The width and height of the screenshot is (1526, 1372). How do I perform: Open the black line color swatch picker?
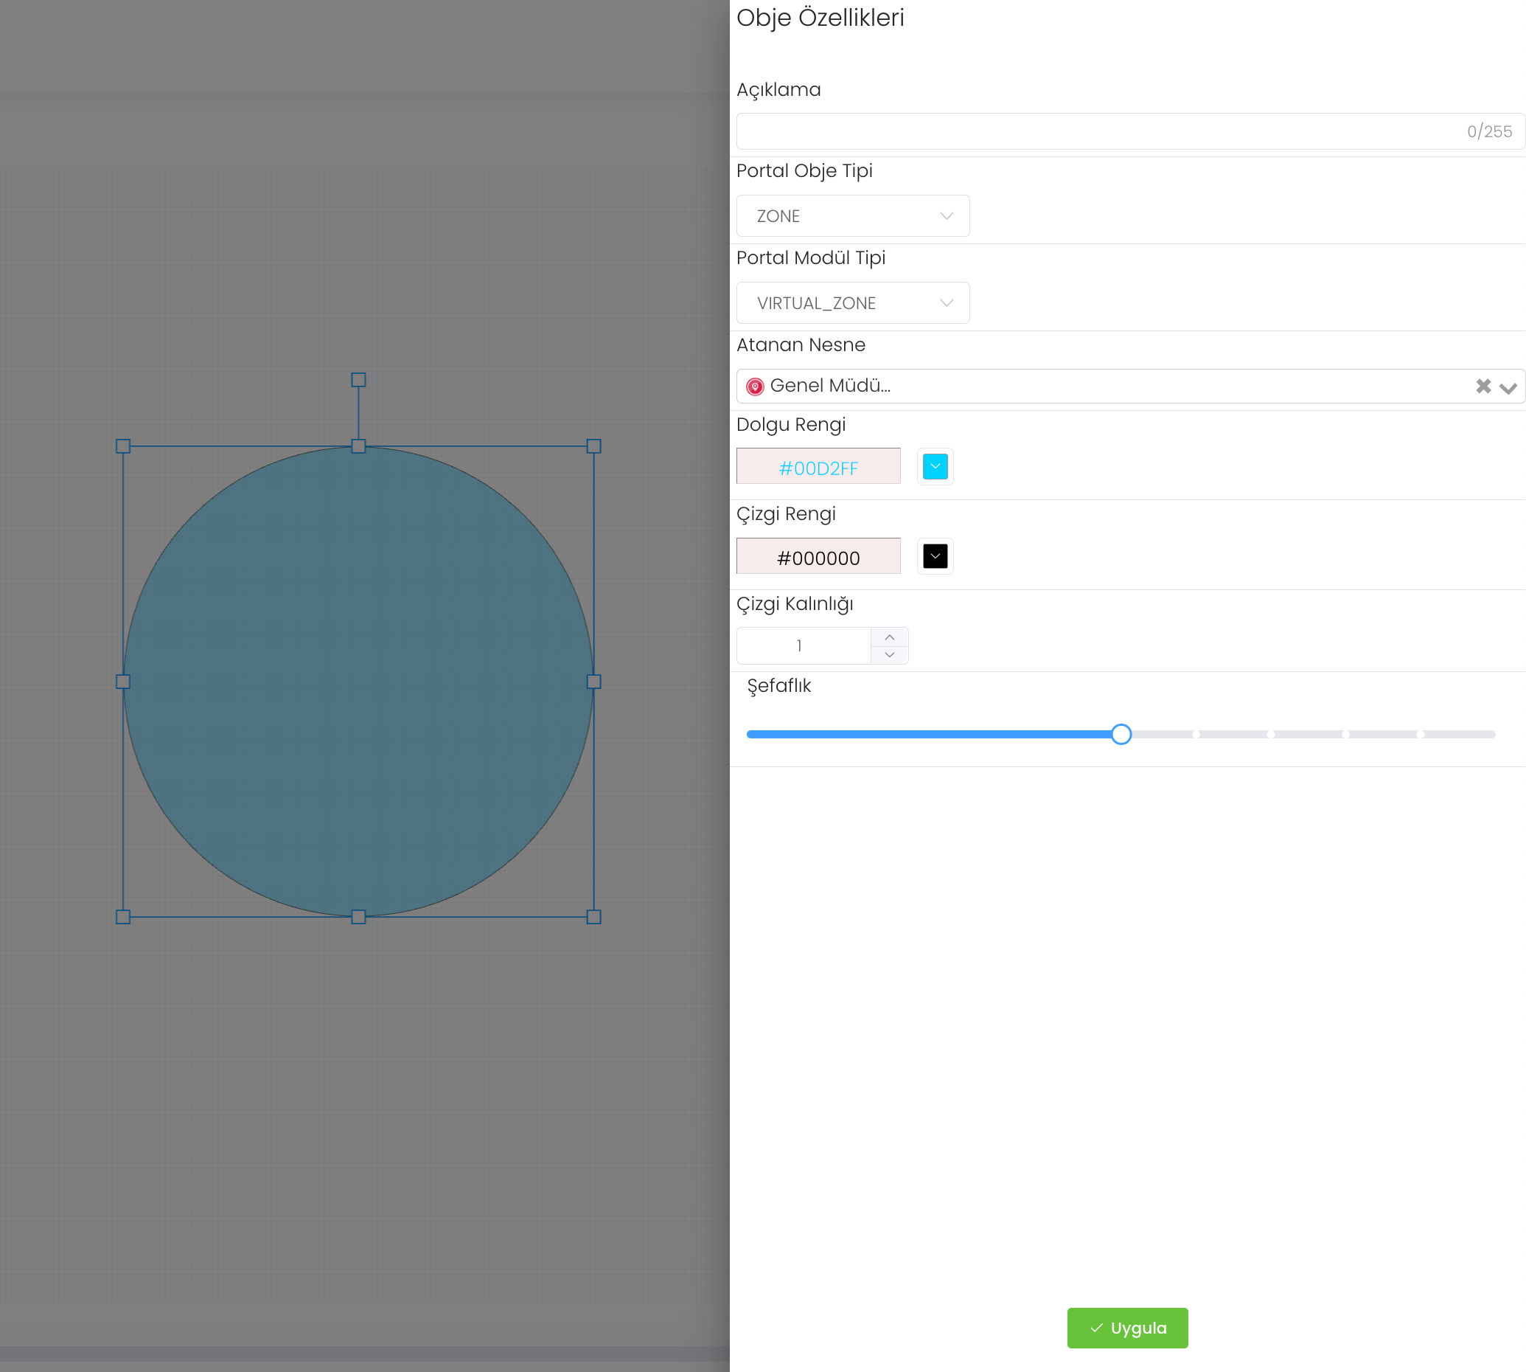pos(935,556)
